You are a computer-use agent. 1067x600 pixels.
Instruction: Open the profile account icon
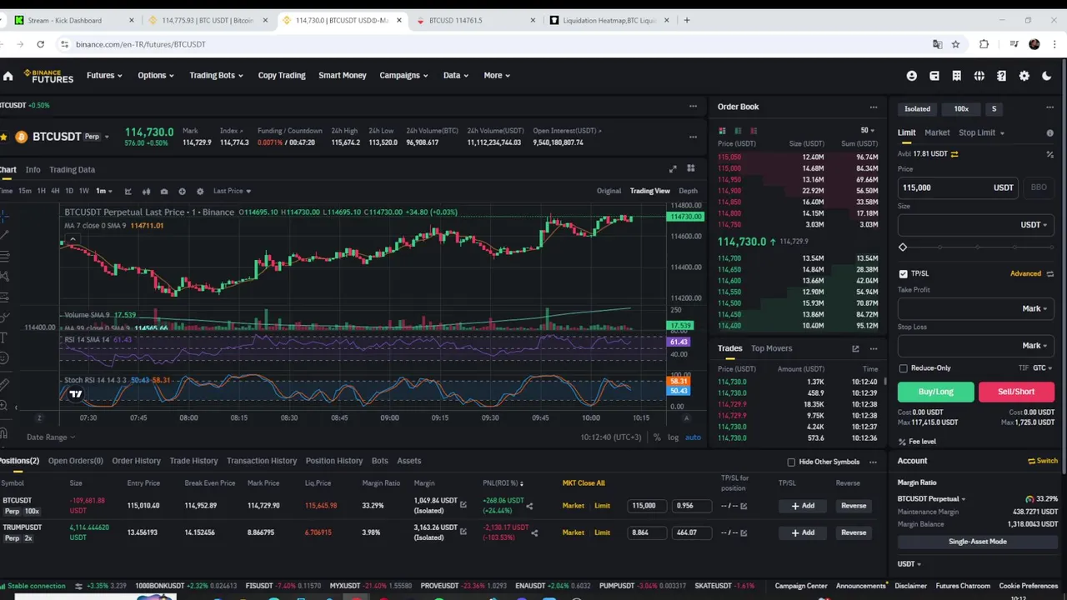(911, 76)
